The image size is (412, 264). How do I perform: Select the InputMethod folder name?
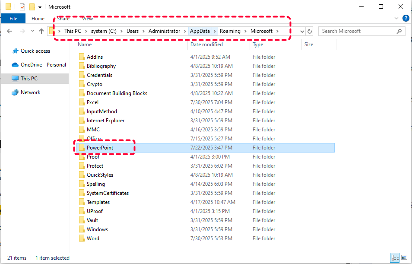pos(102,111)
